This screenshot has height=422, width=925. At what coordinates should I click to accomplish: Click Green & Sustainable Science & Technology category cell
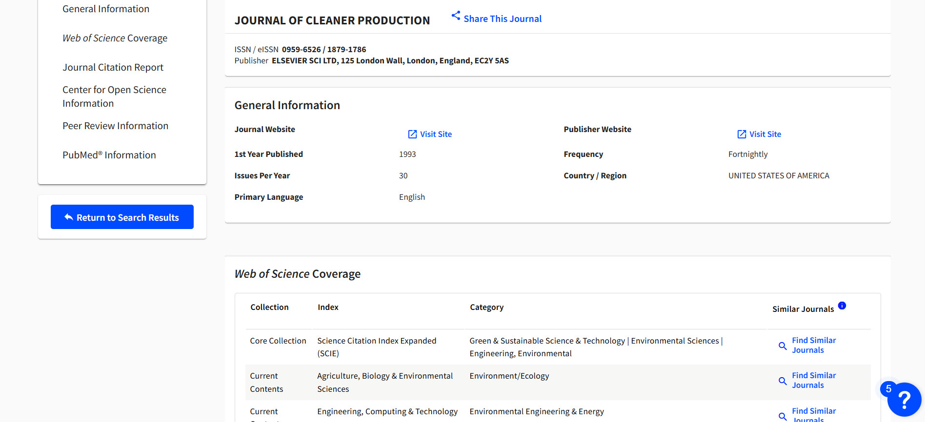pos(596,347)
